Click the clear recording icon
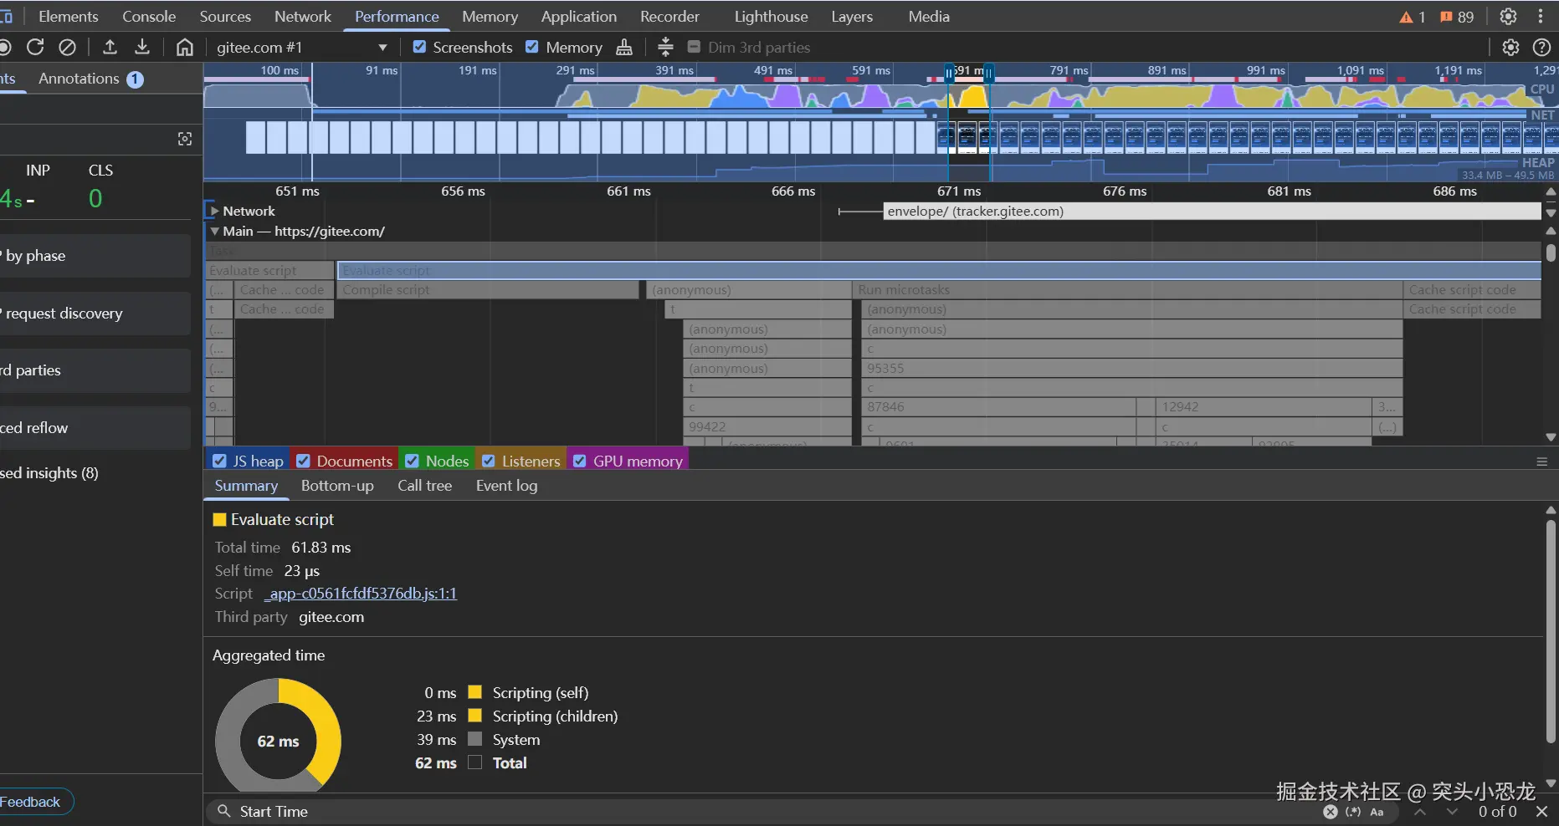The height and width of the screenshot is (826, 1559). click(68, 48)
